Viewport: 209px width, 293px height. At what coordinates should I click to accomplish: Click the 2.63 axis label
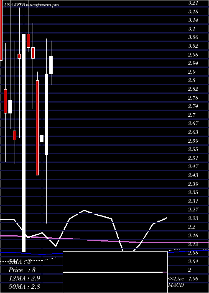pos(193,132)
